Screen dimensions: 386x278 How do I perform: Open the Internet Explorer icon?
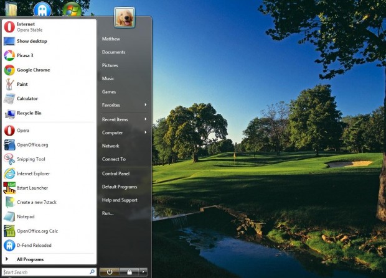[x=9, y=174]
